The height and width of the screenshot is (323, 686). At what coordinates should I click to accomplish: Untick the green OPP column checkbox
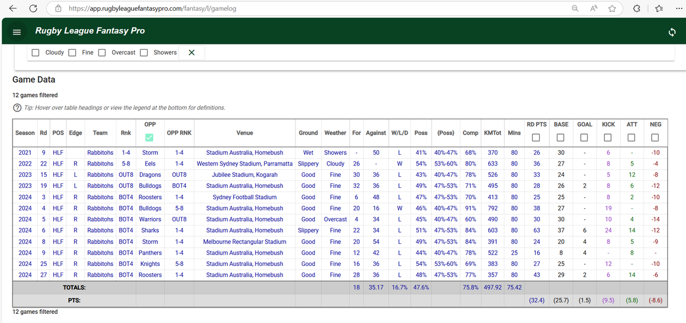(x=150, y=138)
